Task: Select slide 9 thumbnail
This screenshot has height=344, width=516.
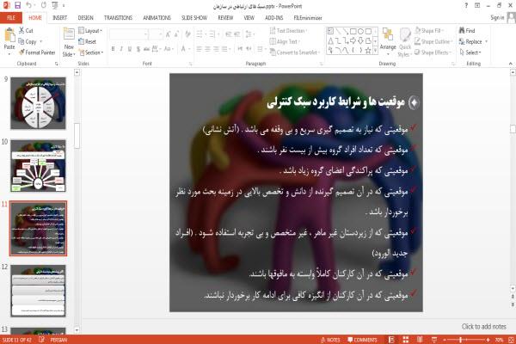Action: pyautogui.click(x=38, y=103)
